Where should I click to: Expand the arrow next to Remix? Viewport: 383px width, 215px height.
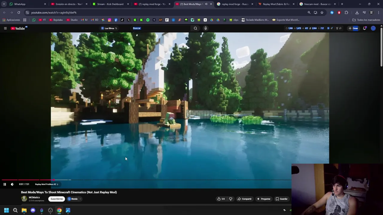tap(80, 199)
